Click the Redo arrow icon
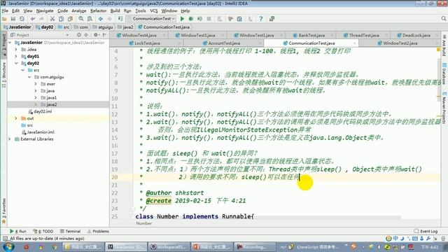This screenshot has height=252, width=448. tap(42, 19)
